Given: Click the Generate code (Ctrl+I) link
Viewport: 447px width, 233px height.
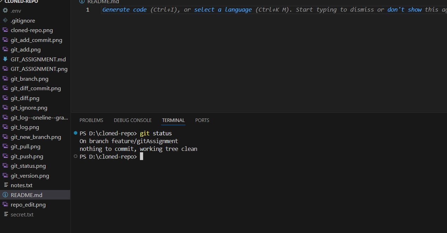Looking at the screenshot, I should (x=124, y=10).
